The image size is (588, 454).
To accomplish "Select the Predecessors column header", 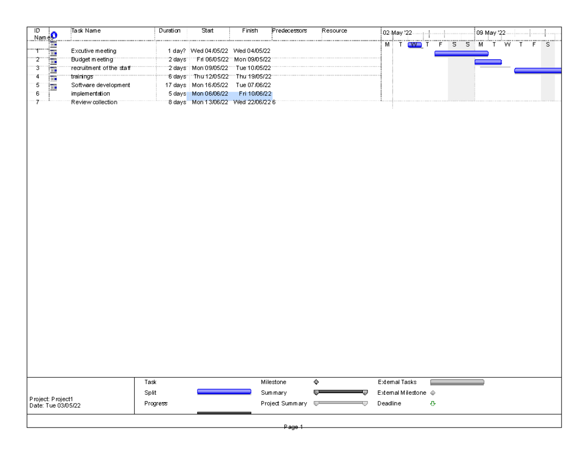I will [x=289, y=31].
